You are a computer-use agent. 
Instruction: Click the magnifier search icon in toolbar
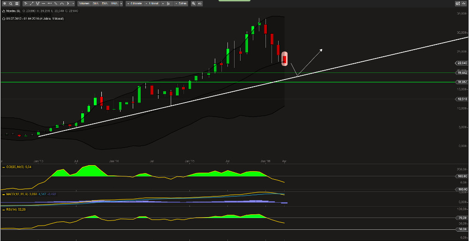click(x=11, y=4)
